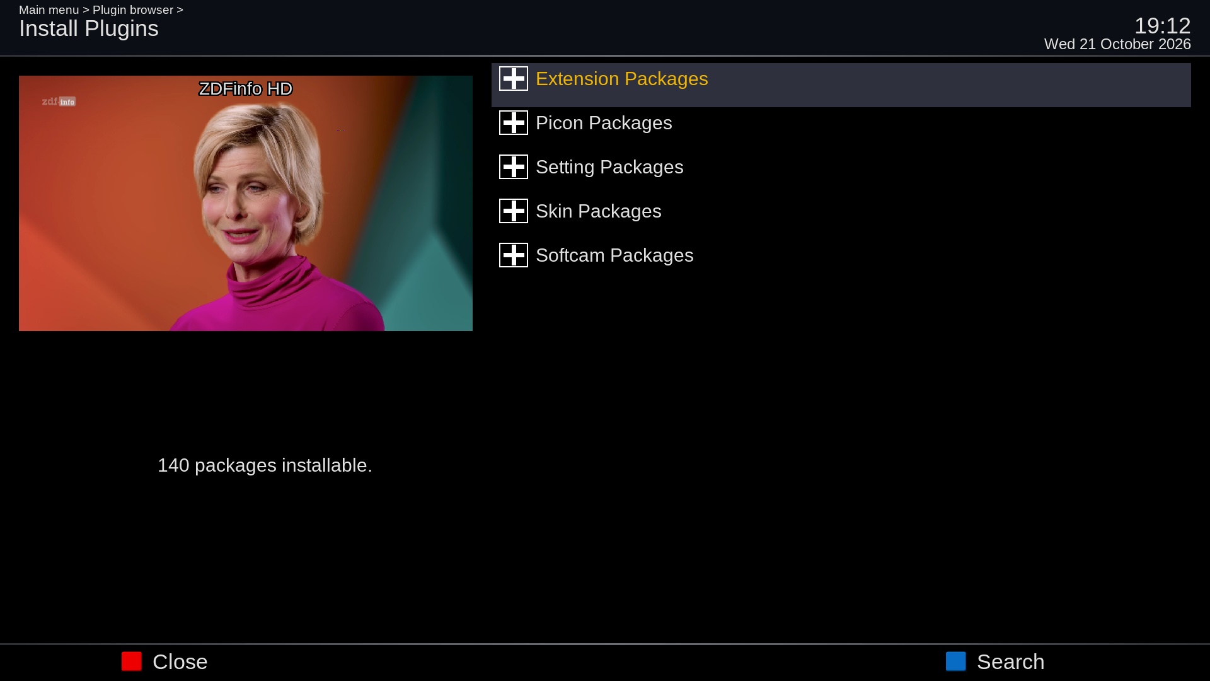
Task: Click the Install Plugins title
Action: click(x=89, y=29)
